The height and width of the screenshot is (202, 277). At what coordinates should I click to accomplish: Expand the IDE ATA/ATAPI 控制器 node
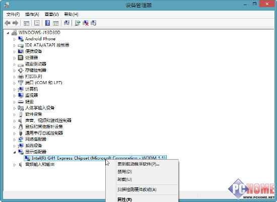(15, 46)
